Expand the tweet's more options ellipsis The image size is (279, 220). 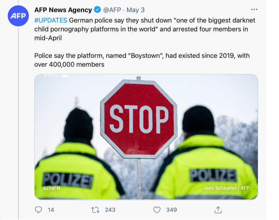point(254,10)
